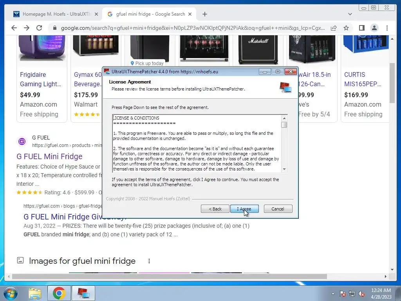Open more options for Images section
This screenshot has width=401, height=301.
[x=149, y=261]
